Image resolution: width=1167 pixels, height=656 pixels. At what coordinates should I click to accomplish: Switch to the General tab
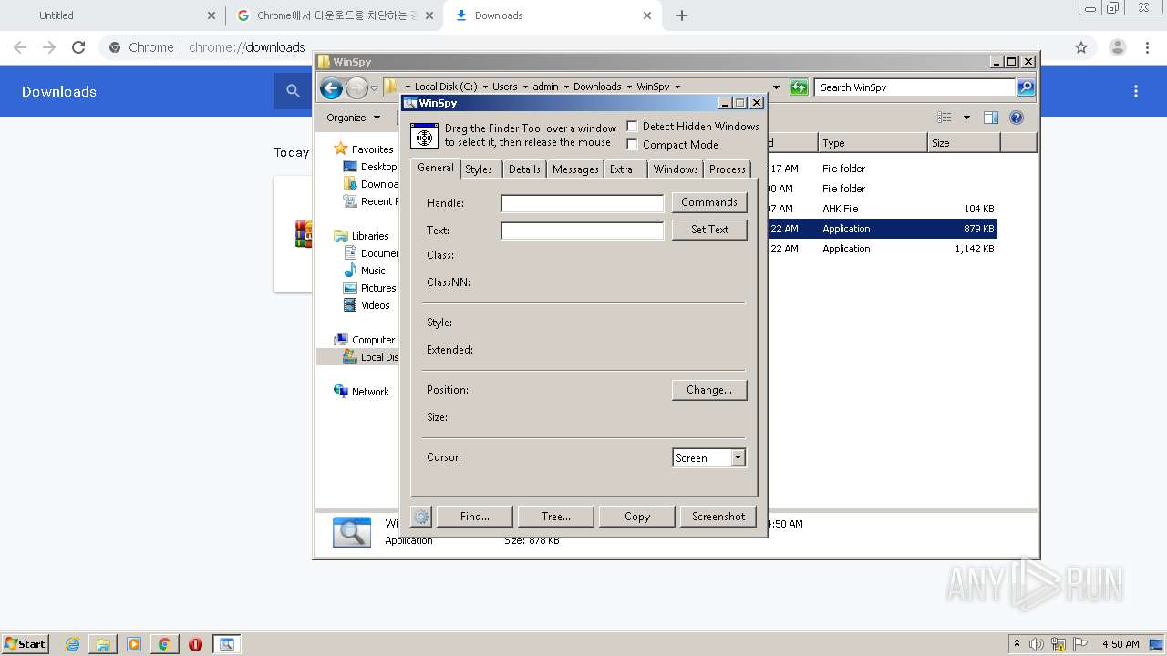436,168
